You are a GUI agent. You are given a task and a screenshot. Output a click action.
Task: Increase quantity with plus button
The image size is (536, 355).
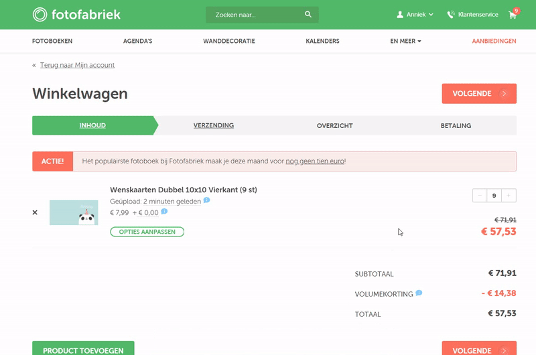point(509,196)
